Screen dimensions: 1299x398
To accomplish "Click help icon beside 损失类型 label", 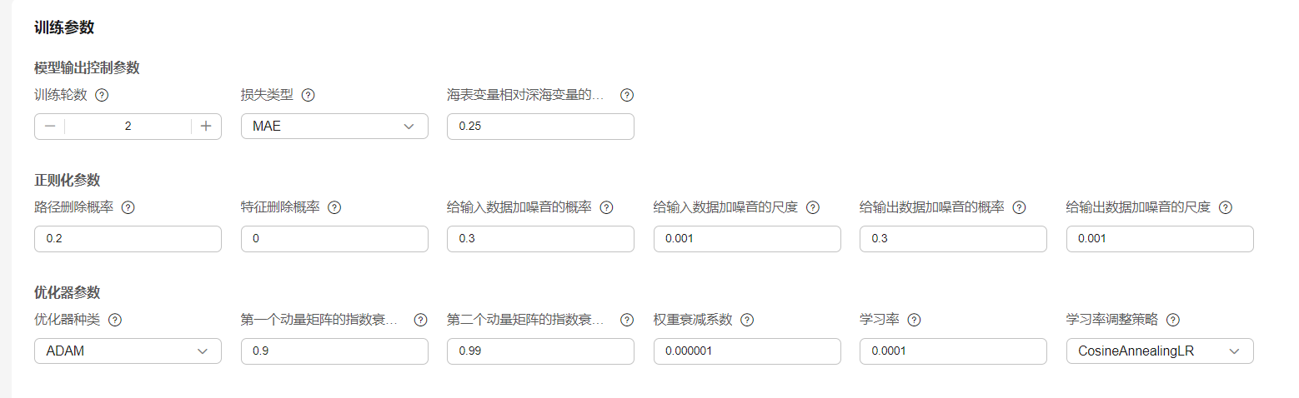I will [x=308, y=95].
